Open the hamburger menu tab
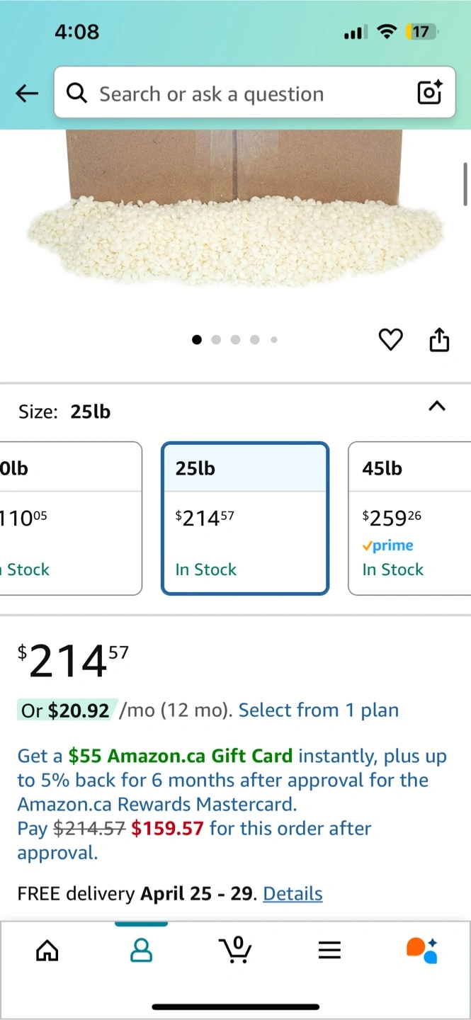The height and width of the screenshot is (1020, 471). 329,951
